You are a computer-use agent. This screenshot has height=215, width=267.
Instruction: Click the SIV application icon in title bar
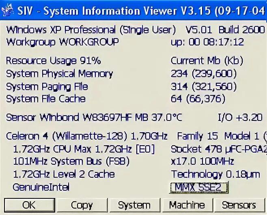(7, 11)
